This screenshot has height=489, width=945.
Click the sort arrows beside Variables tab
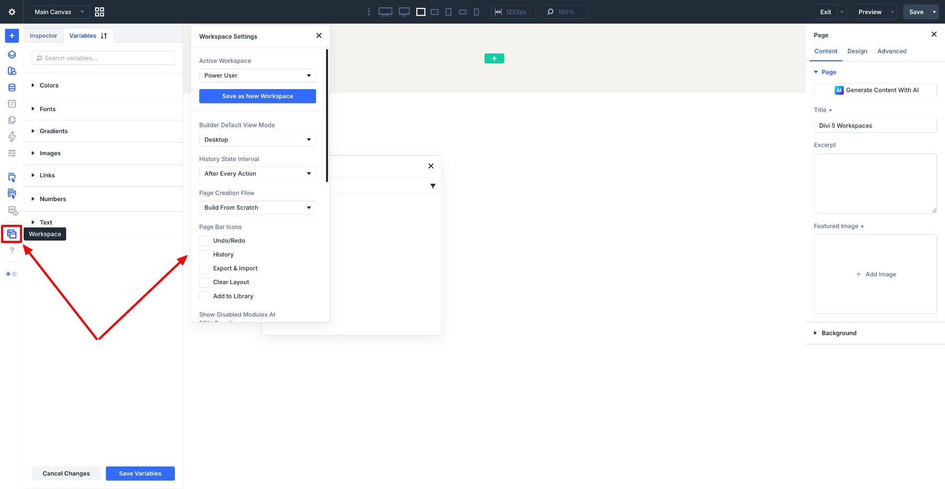point(104,36)
